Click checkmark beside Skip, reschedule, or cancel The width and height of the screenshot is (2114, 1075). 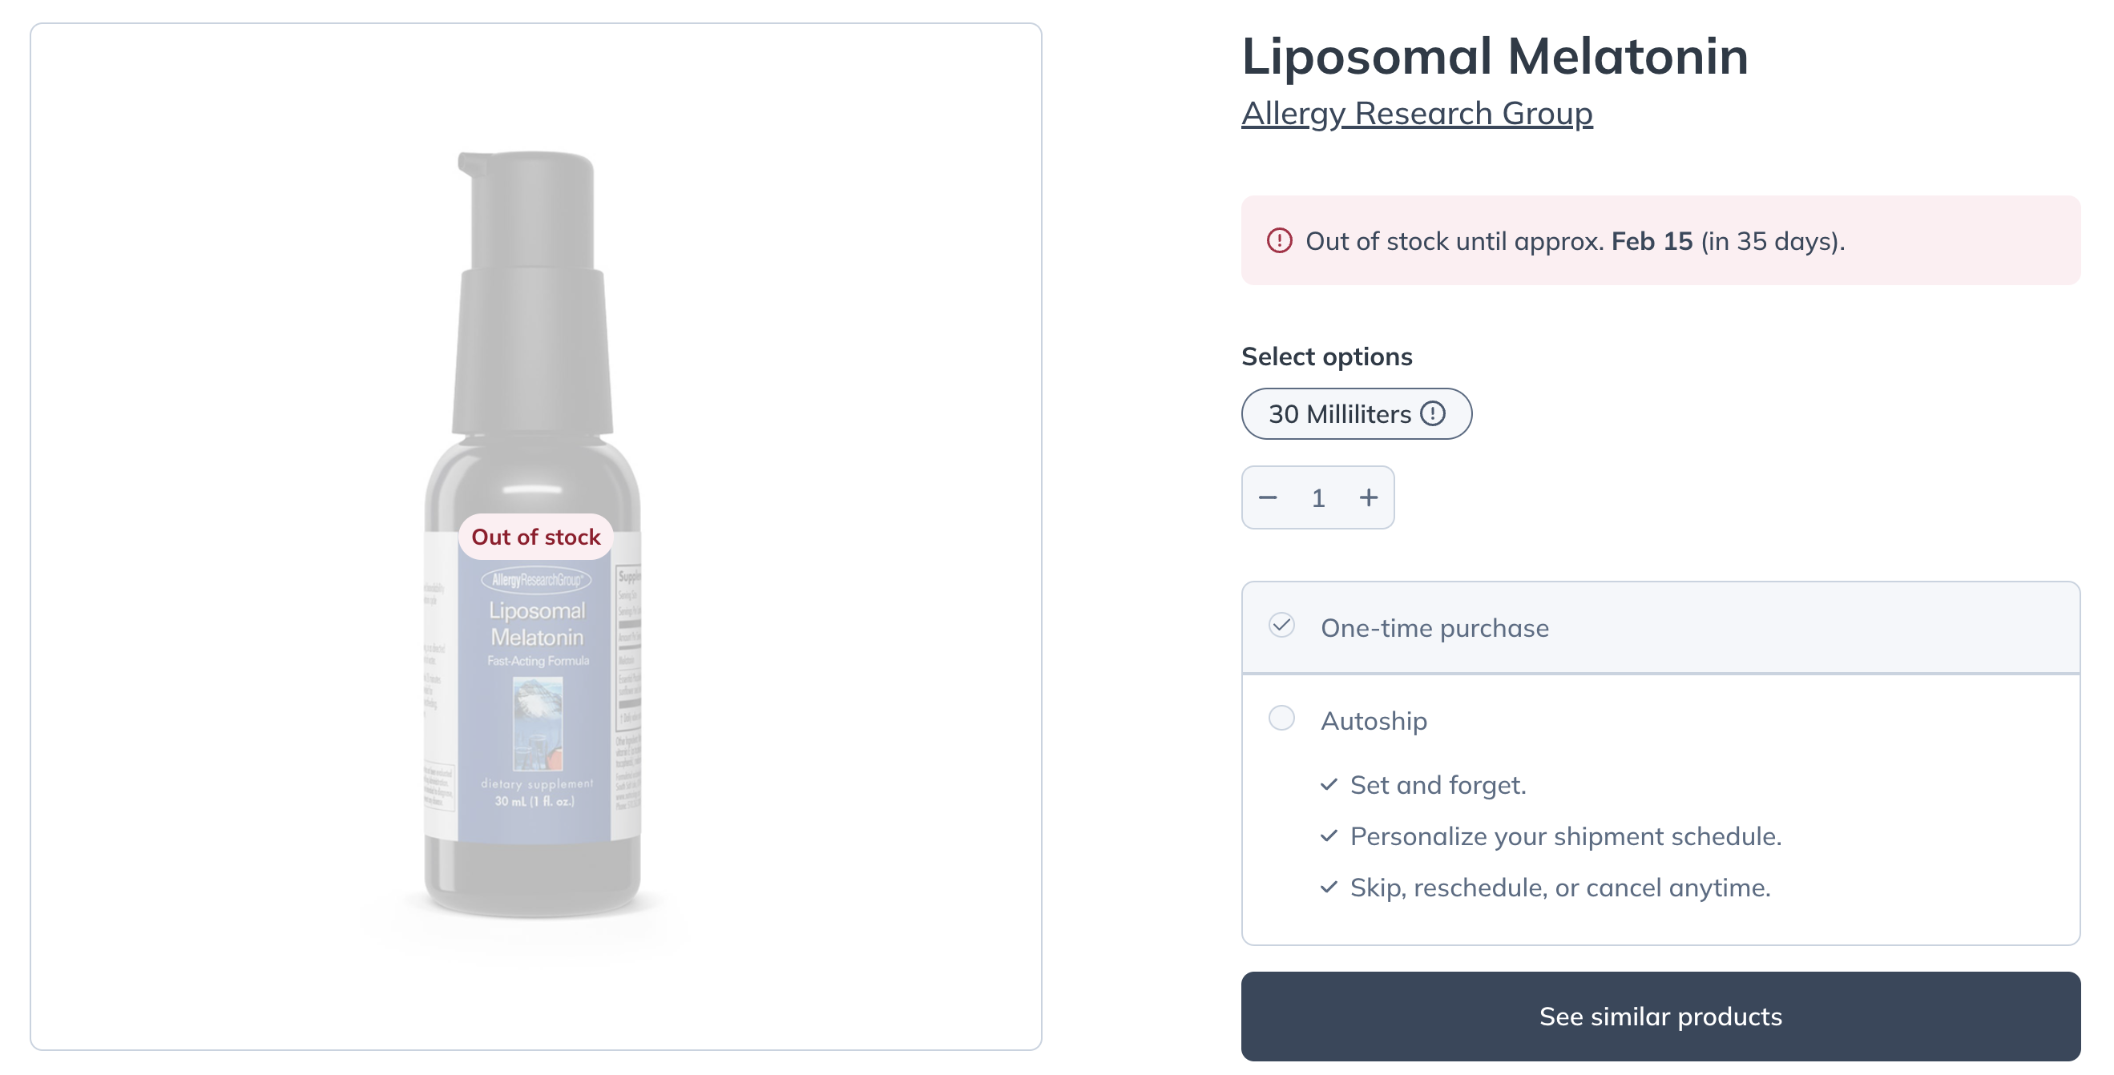[x=1329, y=887]
